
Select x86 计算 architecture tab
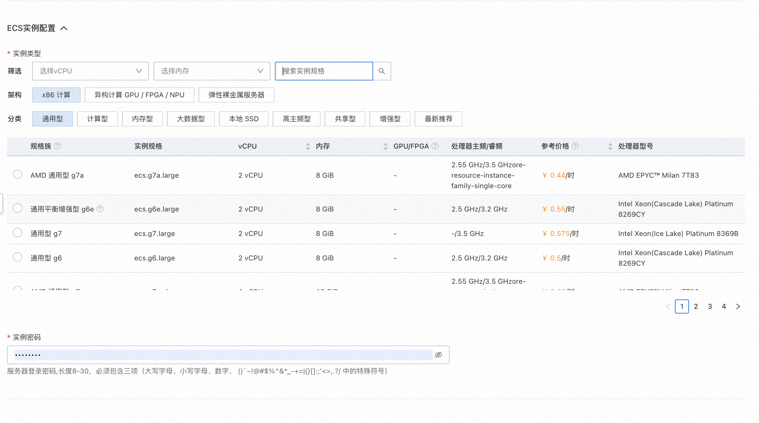pyautogui.click(x=56, y=95)
